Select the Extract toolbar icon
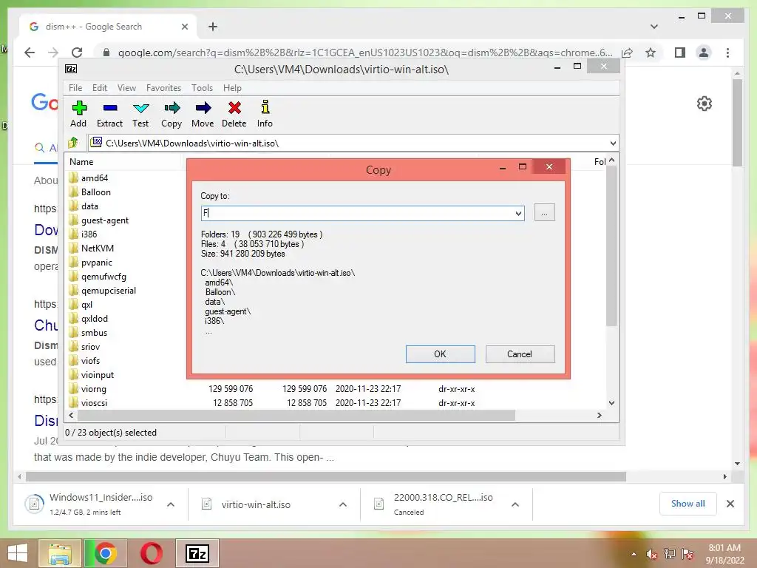 (x=109, y=114)
